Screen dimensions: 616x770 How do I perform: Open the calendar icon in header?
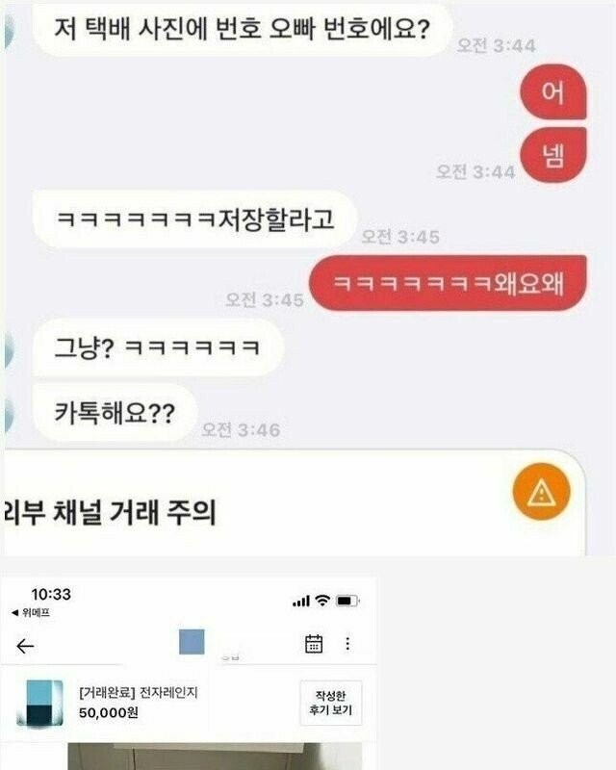pyautogui.click(x=314, y=644)
